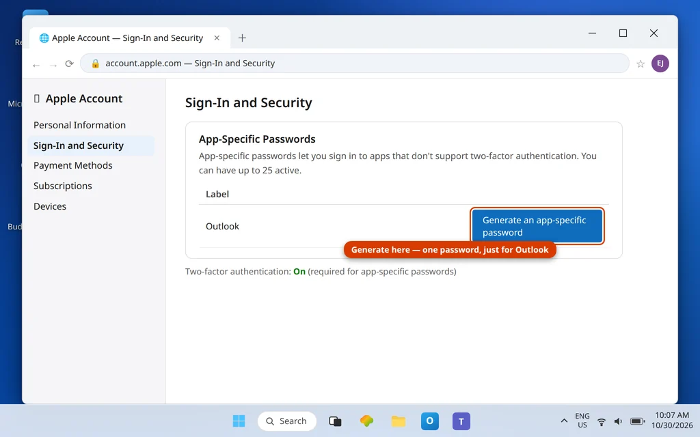Viewport: 700px width, 437px height.
Task: Click the green On status text
Action: (x=299, y=272)
